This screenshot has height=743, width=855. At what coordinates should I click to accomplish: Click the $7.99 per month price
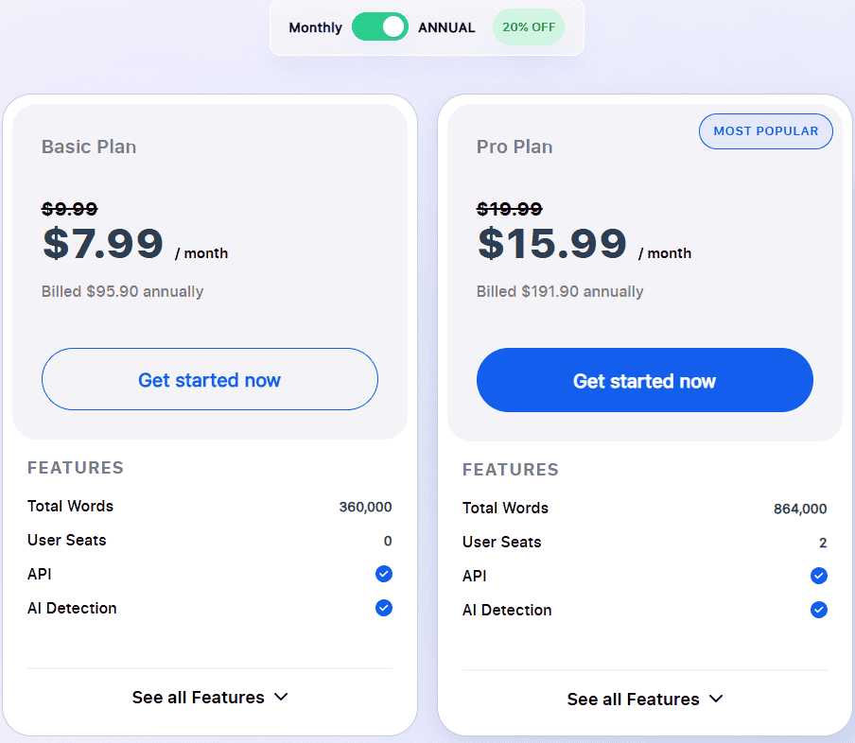[x=103, y=244]
